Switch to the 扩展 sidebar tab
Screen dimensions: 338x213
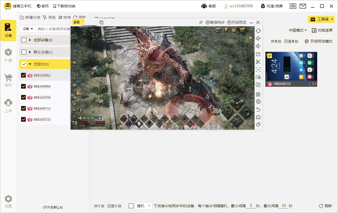coord(8,55)
